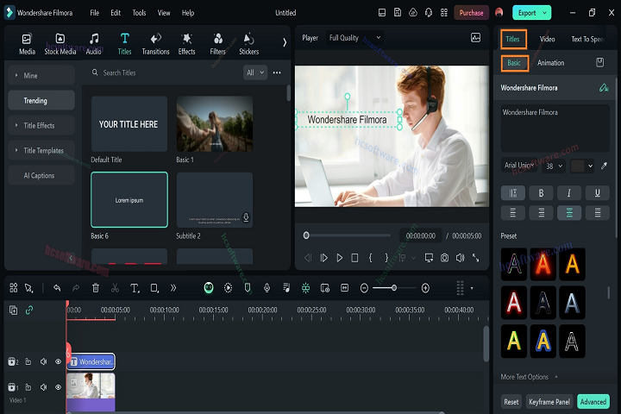Select the Subtitle 2 title thumbnail
This screenshot has width=621, height=414.
pyautogui.click(x=214, y=200)
